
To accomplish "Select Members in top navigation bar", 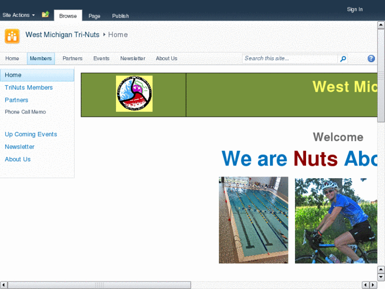I will pos(41,58).
